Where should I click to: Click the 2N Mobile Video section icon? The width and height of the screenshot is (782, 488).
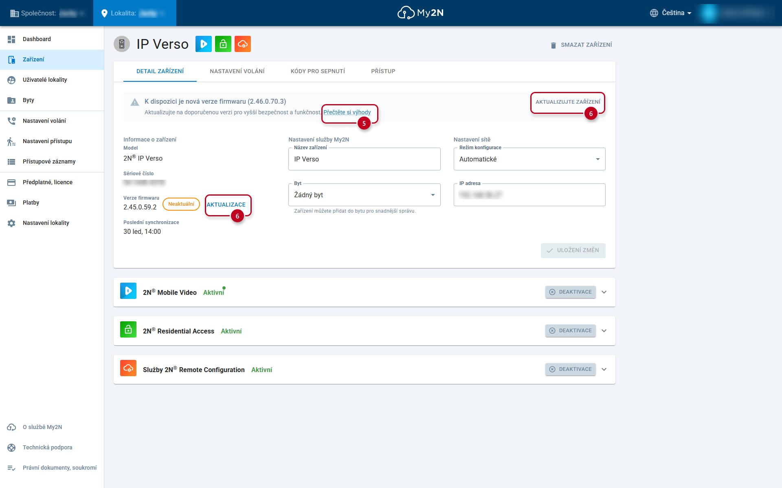tap(128, 291)
